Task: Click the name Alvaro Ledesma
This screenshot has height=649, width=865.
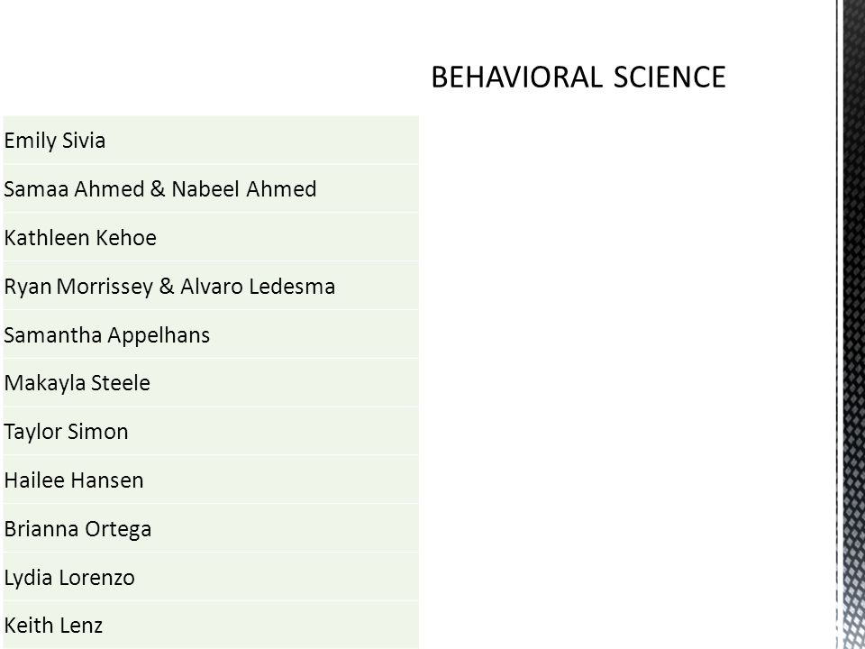Action: point(258,286)
